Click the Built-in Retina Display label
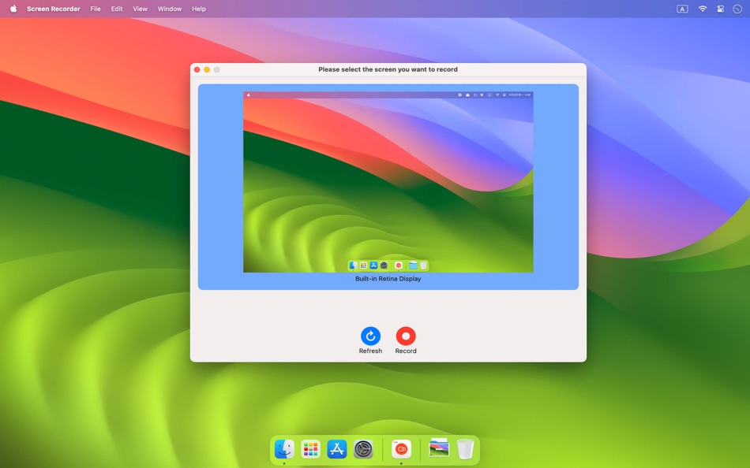750x468 pixels. (388, 279)
